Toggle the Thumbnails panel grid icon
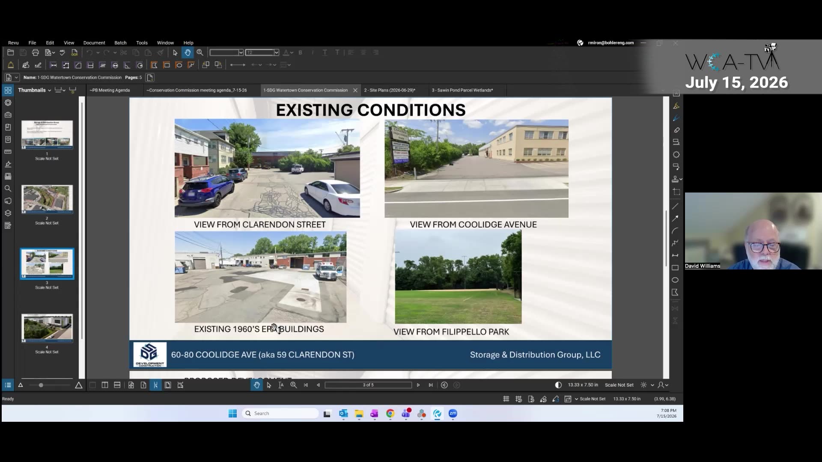 click(x=8, y=90)
